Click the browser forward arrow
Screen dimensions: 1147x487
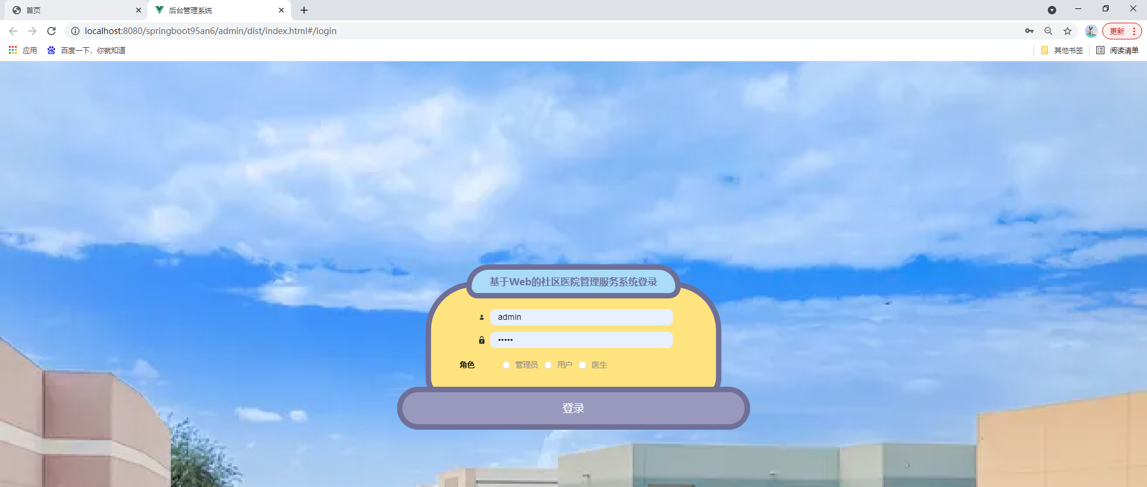(32, 31)
